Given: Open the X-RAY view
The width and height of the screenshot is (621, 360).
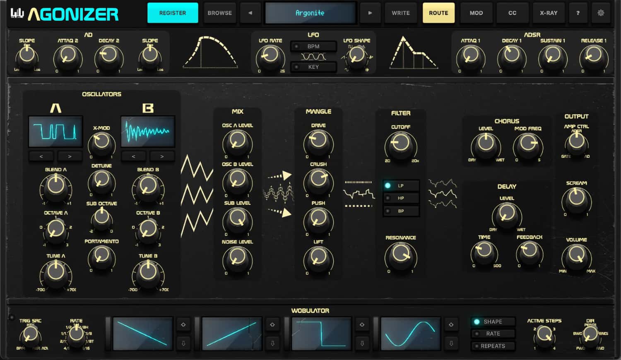Looking at the screenshot, I should coord(549,13).
